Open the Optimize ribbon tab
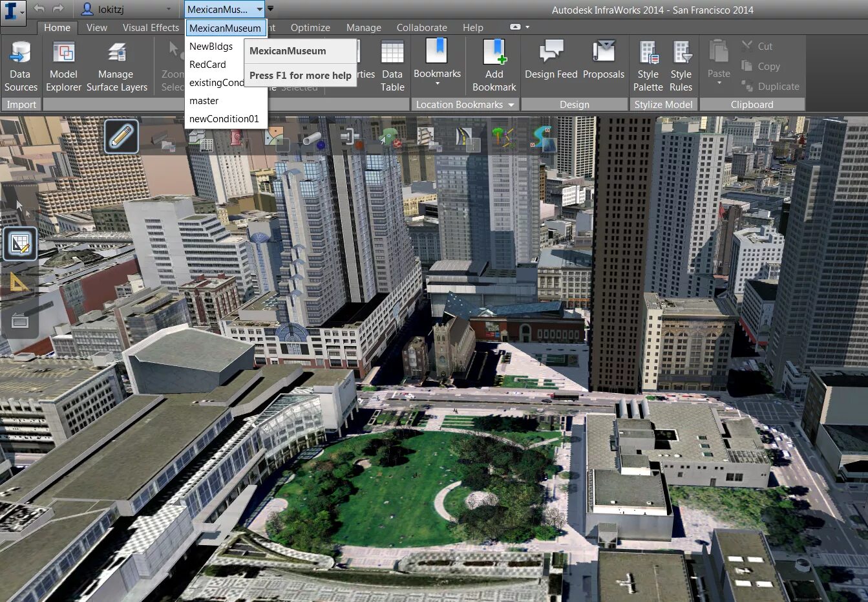This screenshot has width=868, height=602. pos(310,28)
